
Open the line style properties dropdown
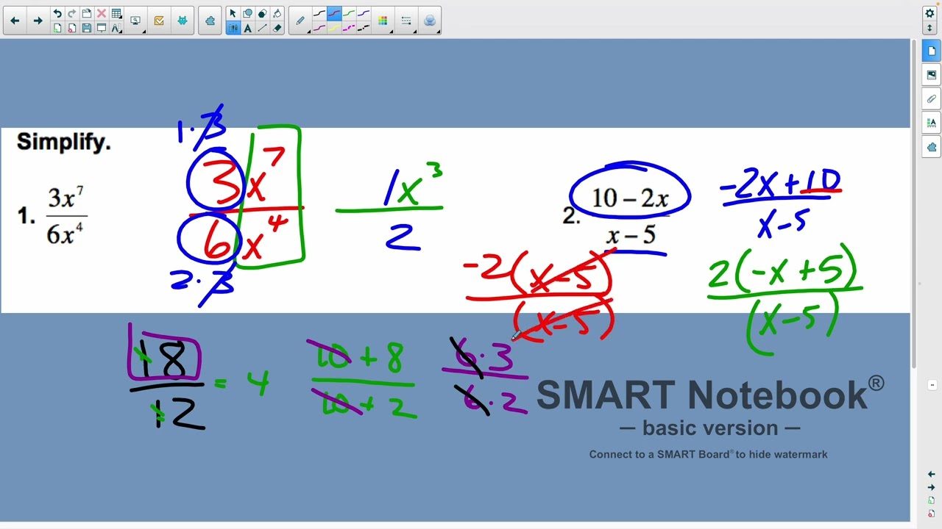[406, 21]
